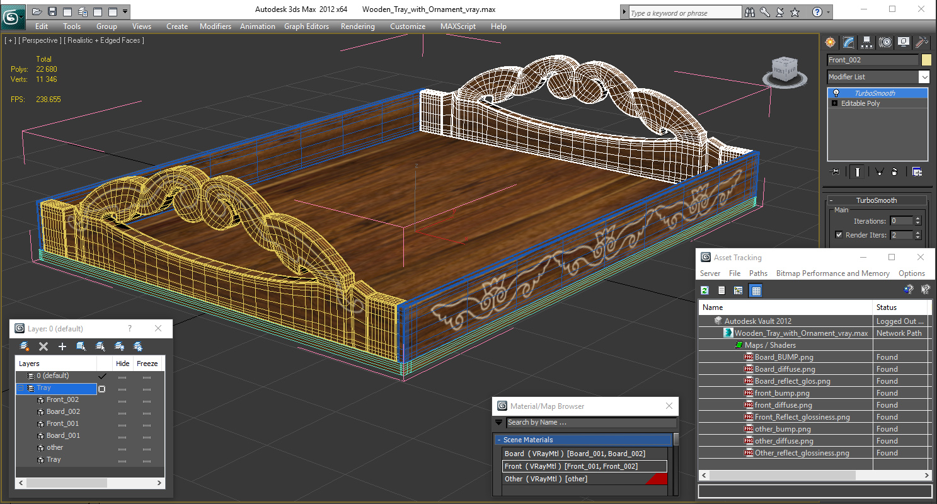937x504 pixels.
Task: Open the Modify command panel tab
Action: pos(849,42)
